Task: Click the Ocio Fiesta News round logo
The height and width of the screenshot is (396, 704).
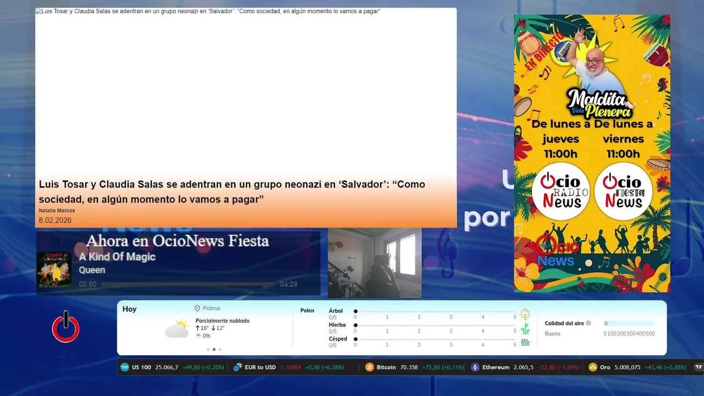Action: coord(623,191)
